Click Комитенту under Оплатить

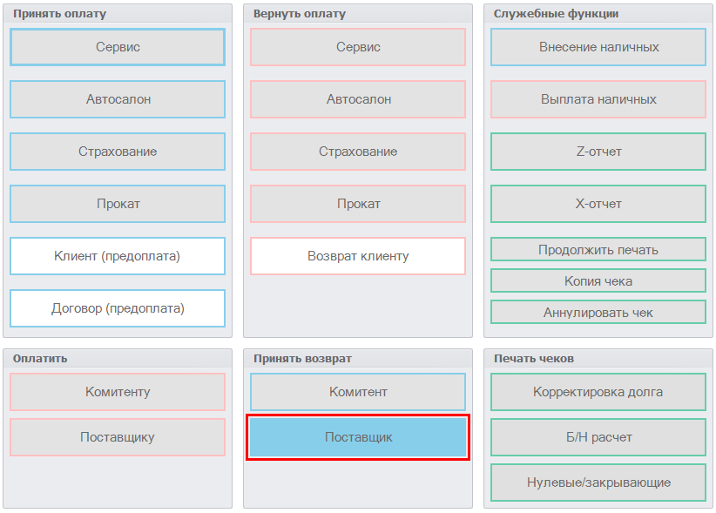pos(118,392)
